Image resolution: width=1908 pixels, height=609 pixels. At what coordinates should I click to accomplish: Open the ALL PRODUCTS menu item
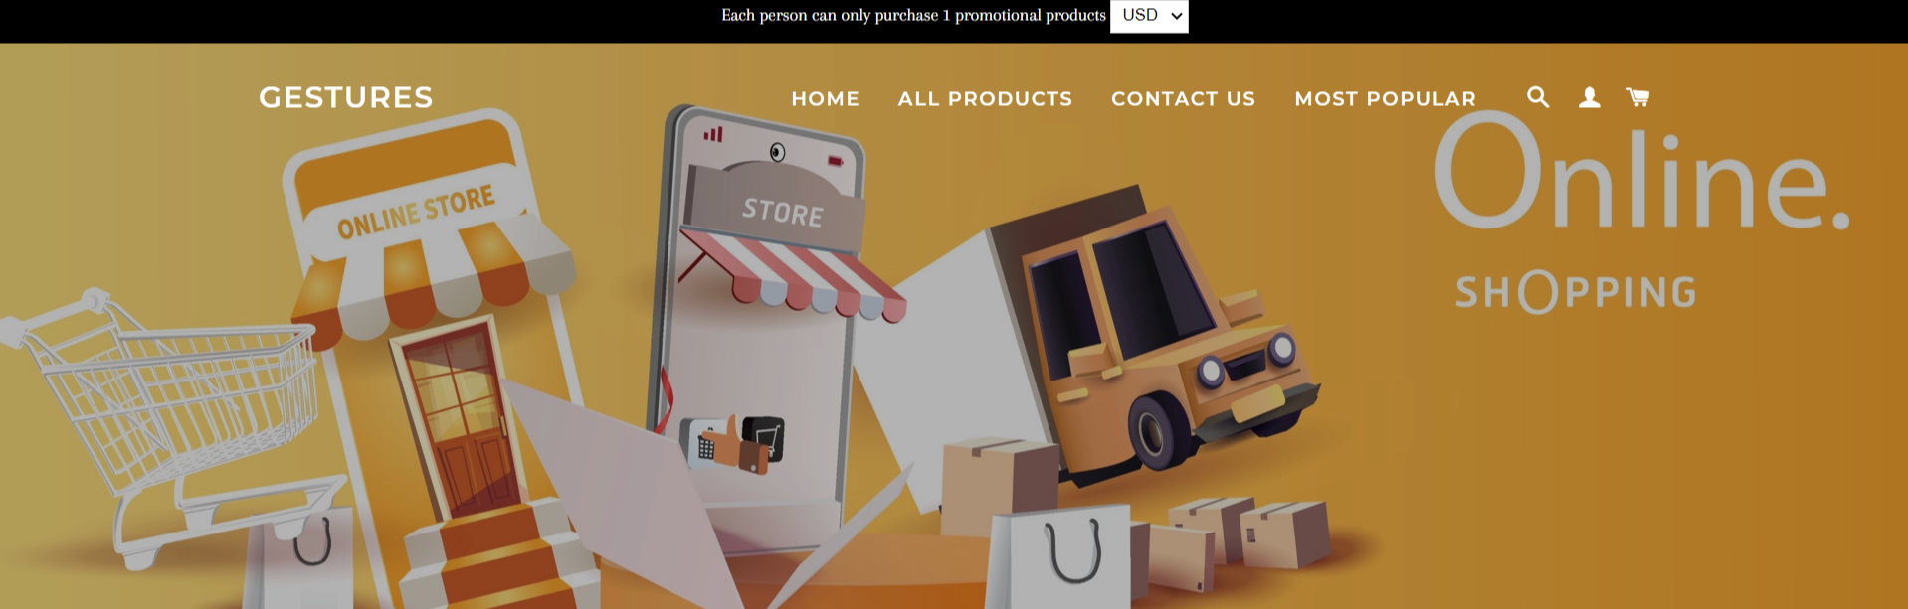[x=985, y=99]
